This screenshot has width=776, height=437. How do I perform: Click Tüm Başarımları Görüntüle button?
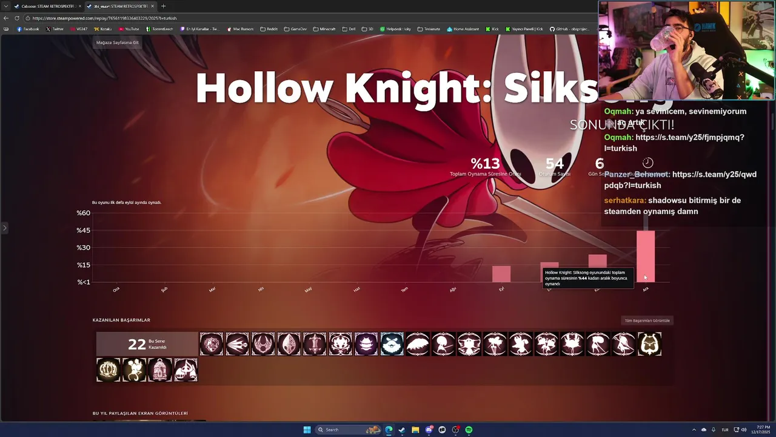point(647,320)
